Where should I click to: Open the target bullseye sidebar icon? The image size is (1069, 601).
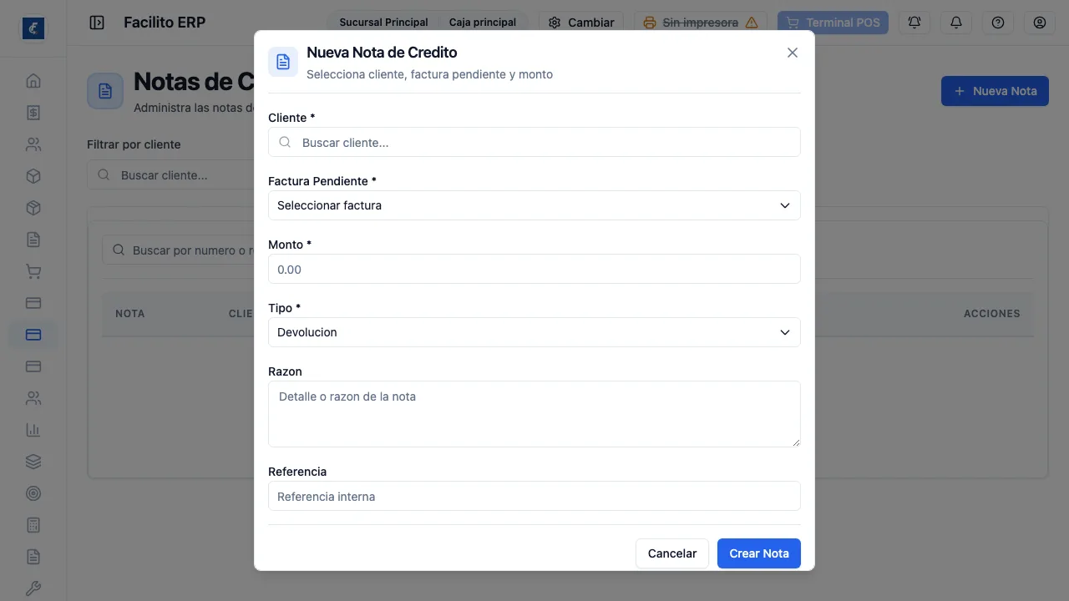(33, 493)
